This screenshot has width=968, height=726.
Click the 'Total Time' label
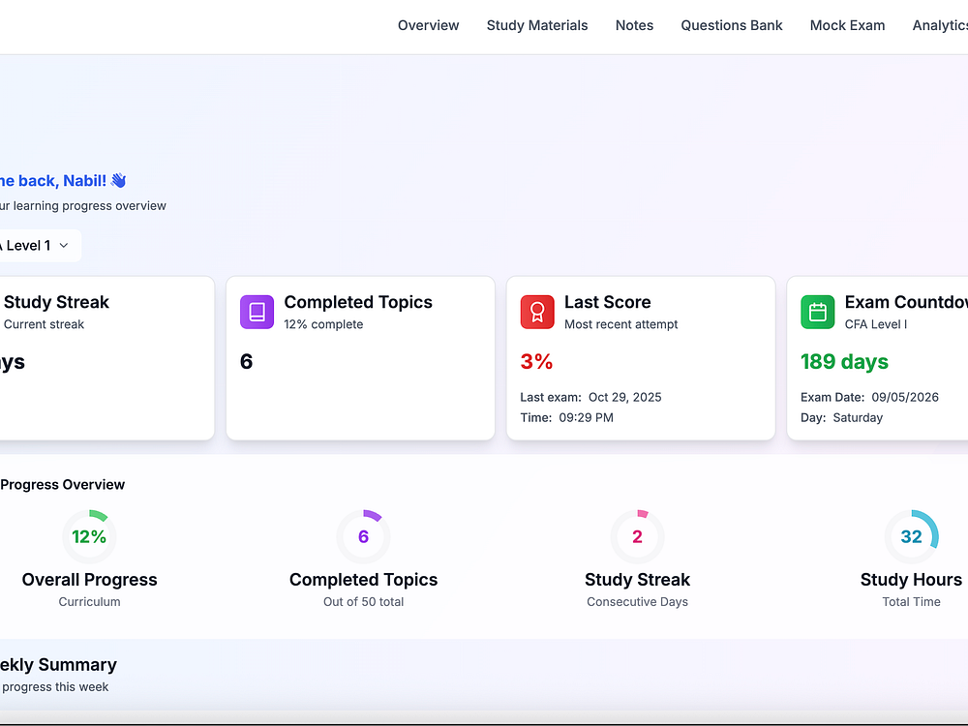(911, 601)
